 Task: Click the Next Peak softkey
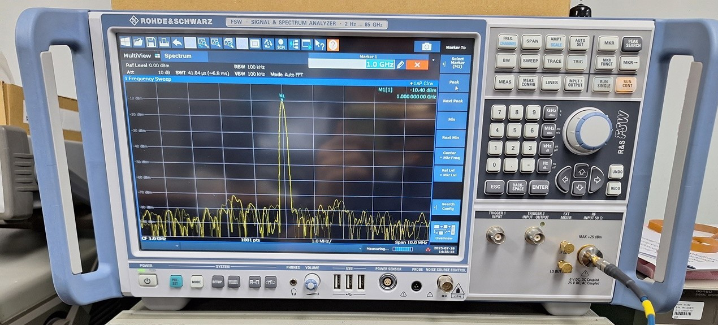pyautogui.click(x=452, y=101)
